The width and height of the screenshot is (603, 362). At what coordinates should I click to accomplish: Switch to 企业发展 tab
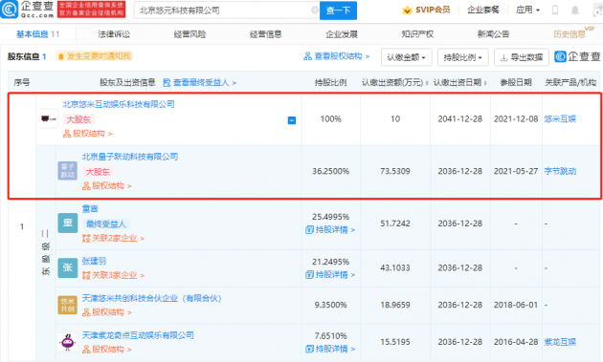[342, 34]
